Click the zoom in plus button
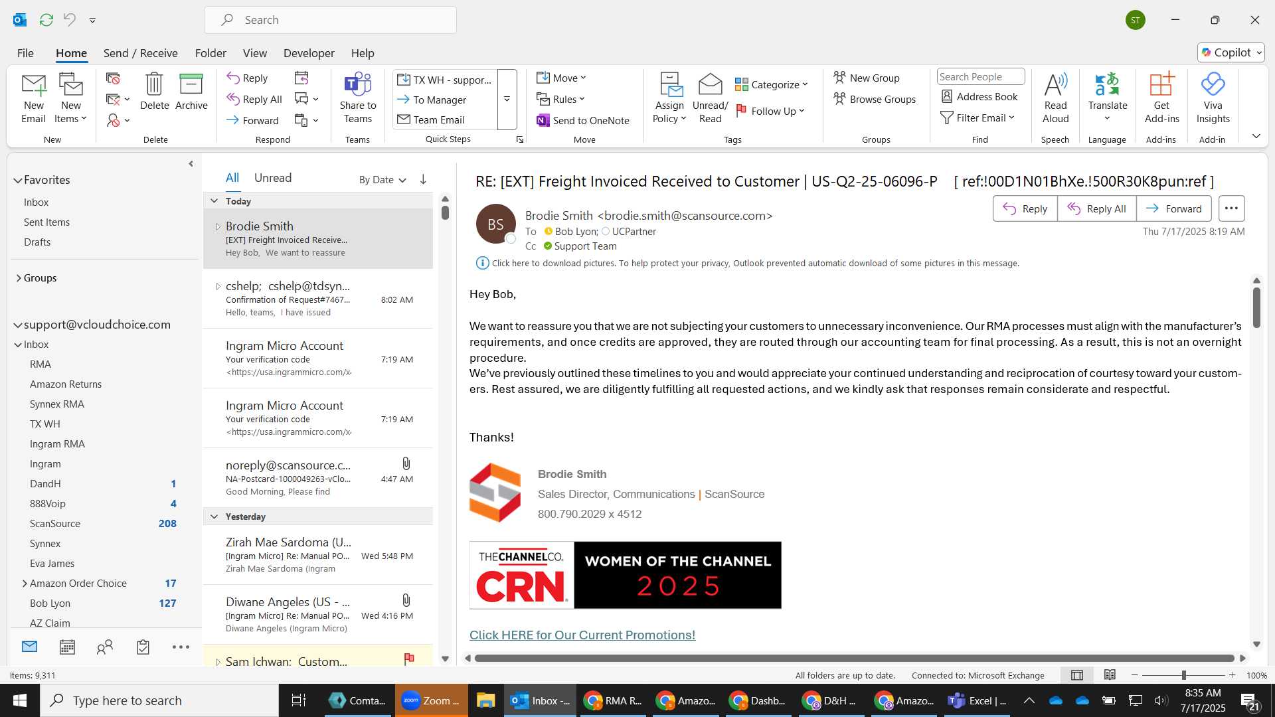The width and height of the screenshot is (1275, 717). coord(1232,675)
